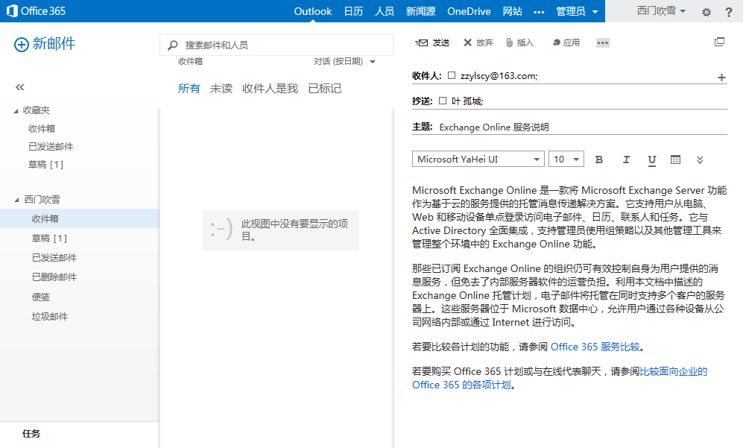Pop out compose in new window

719,42
